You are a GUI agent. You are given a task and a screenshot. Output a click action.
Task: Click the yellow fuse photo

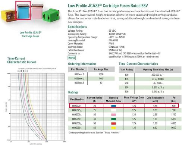click(9, 16)
